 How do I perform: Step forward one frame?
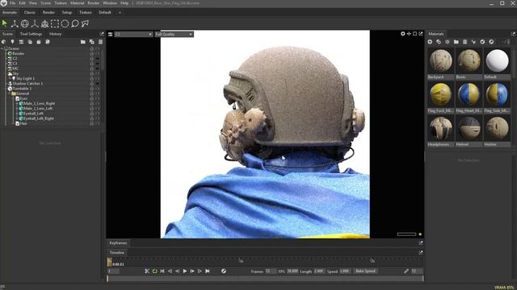[x=192, y=271]
